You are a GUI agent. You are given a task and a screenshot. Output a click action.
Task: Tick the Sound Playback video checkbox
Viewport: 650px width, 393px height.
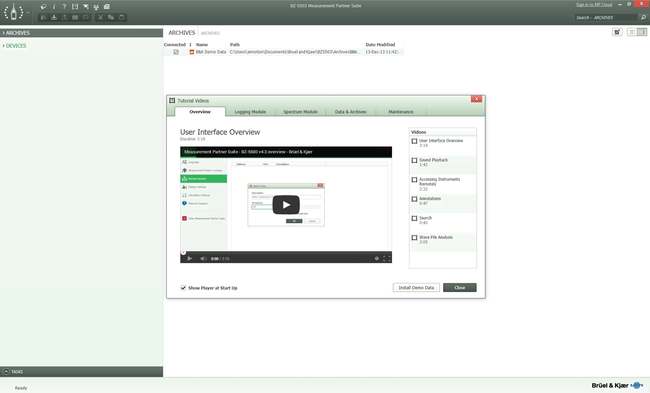414,160
